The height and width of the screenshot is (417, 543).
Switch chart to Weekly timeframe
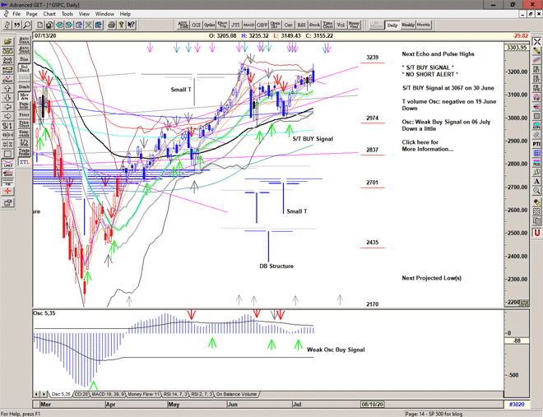click(x=408, y=25)
